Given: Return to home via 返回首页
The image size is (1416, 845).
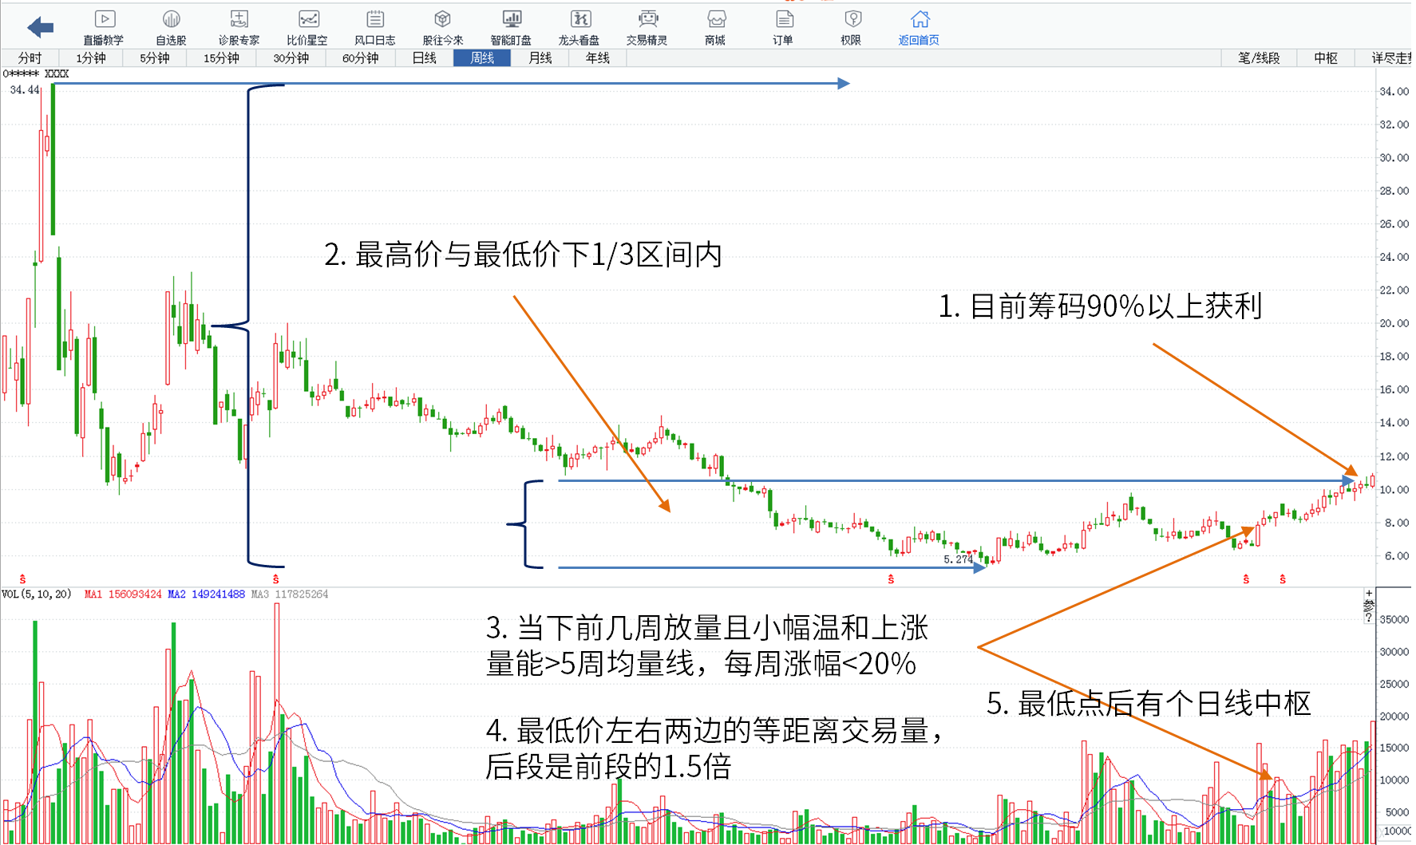Looking at the screenshot, I should click(919, 27).
